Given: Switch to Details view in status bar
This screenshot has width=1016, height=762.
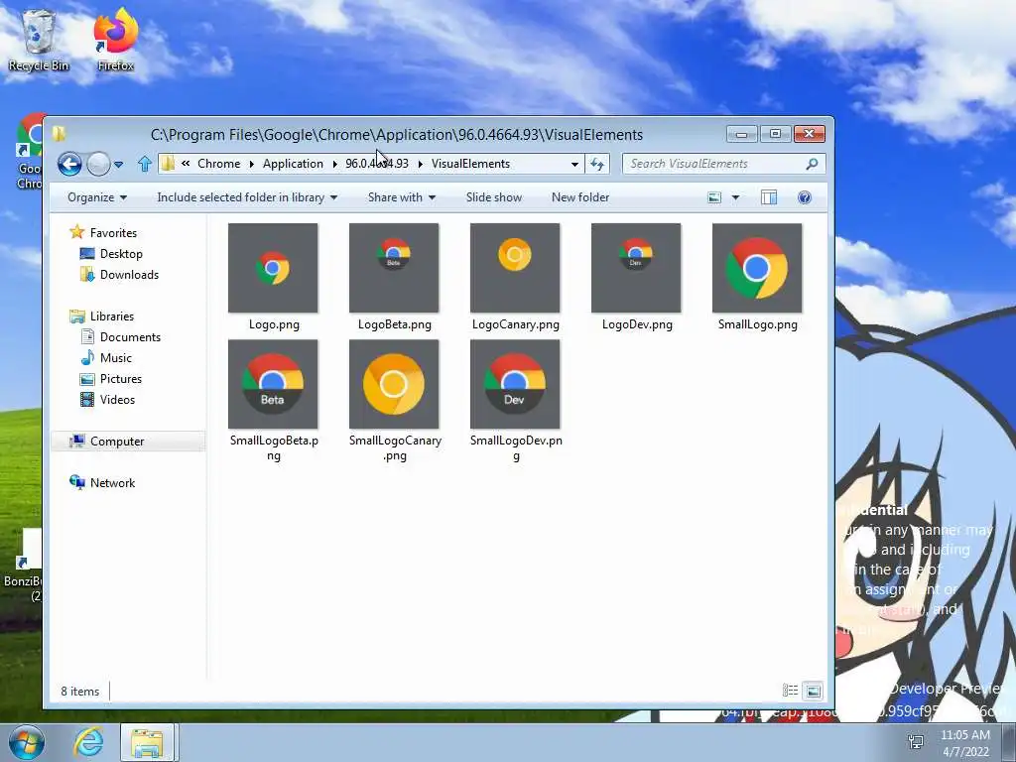Looking at the screenshot, I should click(790, 691).
